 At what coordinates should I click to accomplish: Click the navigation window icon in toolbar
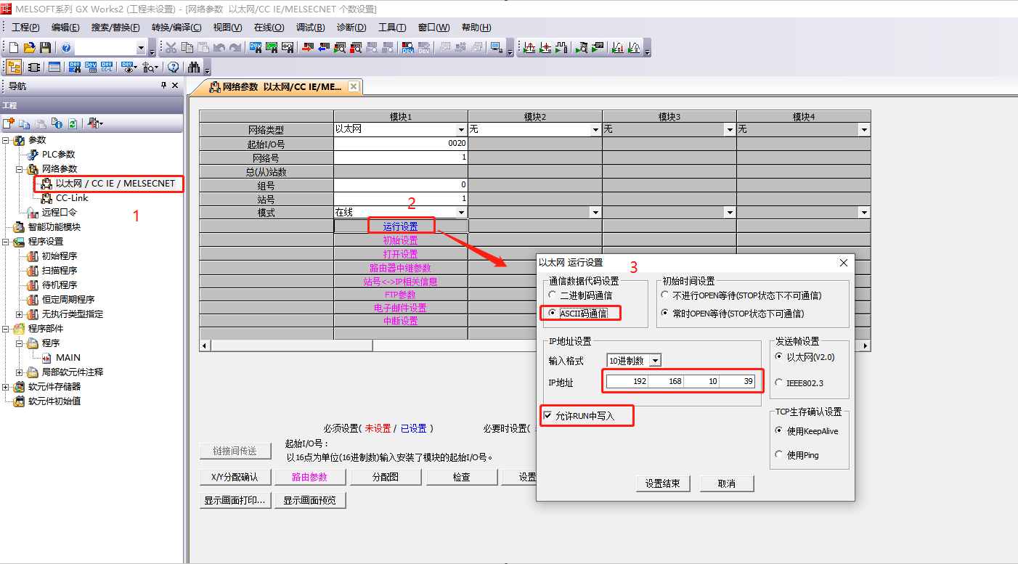coord(14,68)
